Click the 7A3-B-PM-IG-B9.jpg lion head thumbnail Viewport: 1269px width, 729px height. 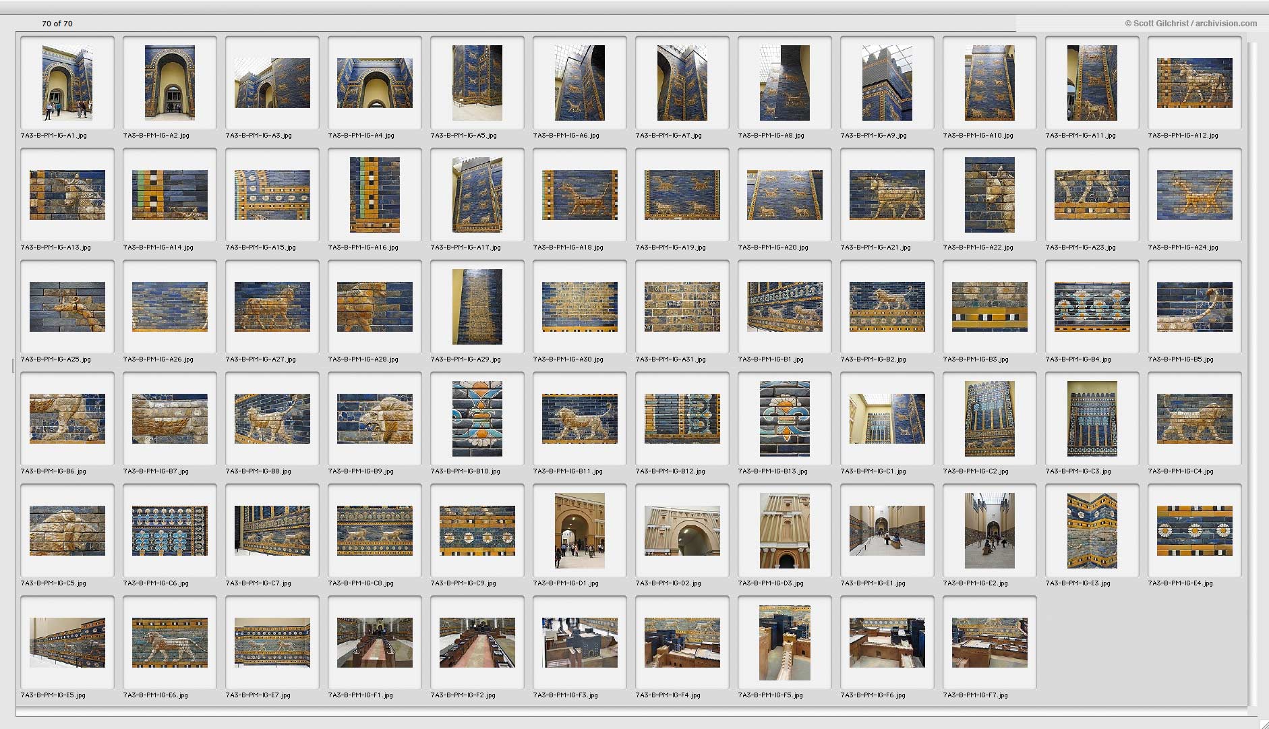pyautogui.click(x=375, y=419)
